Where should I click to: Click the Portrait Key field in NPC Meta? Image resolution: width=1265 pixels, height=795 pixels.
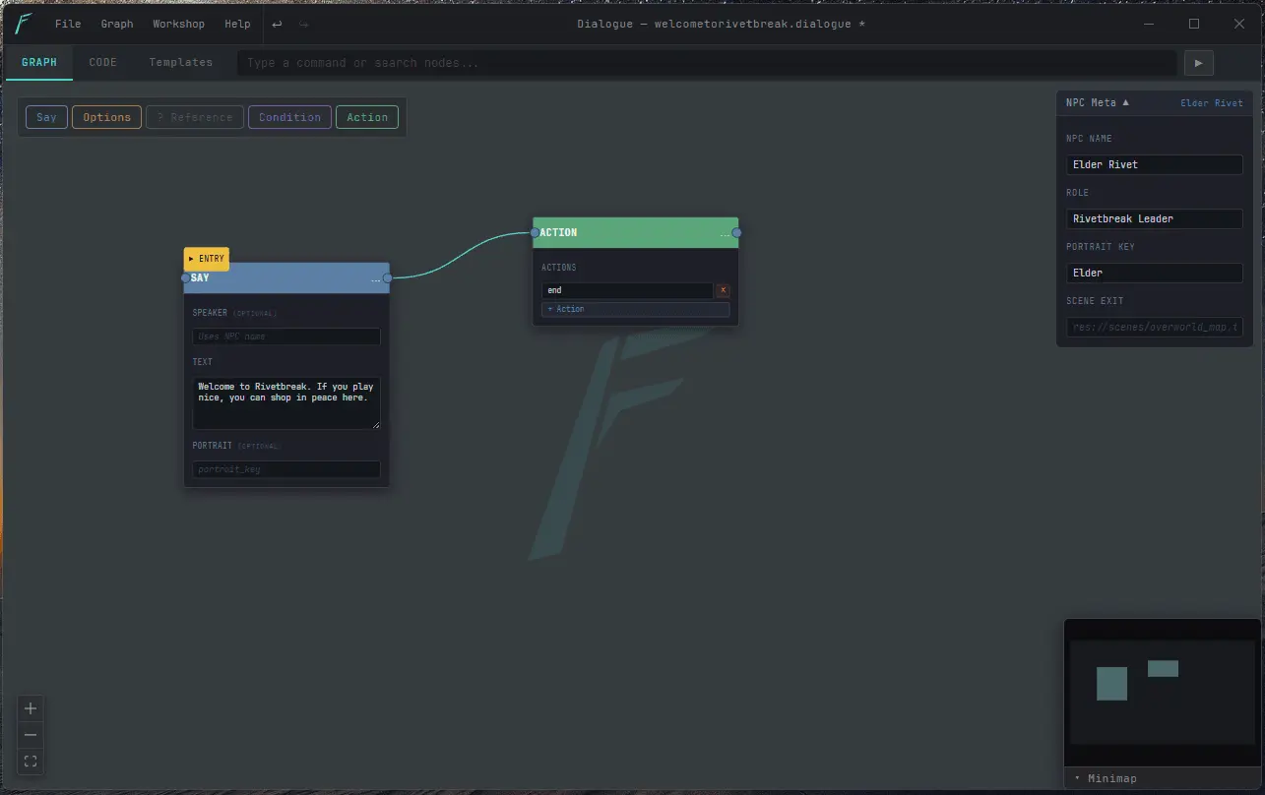[x=1155, y=273]
